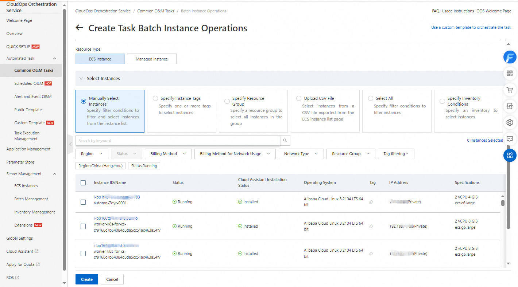Viewport: 518px width, 287px height.
Task: Select the Specify Instance Tags radio button
Action: click(155, 98)
